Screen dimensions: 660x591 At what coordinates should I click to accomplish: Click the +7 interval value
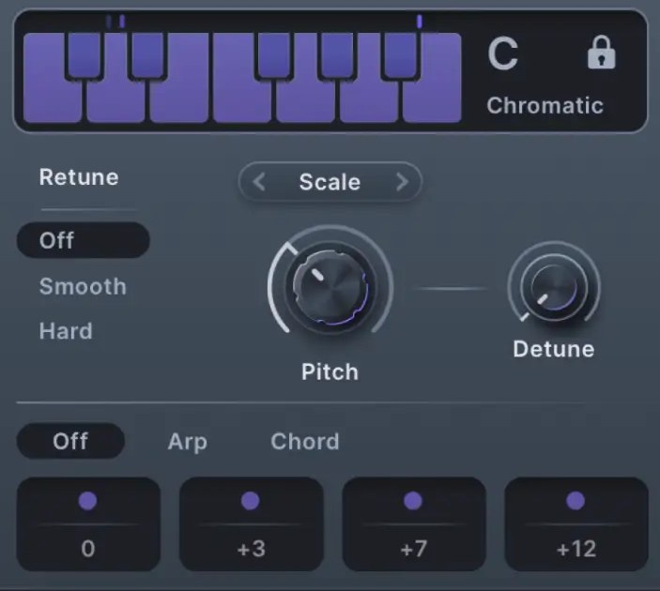[414, 549]
